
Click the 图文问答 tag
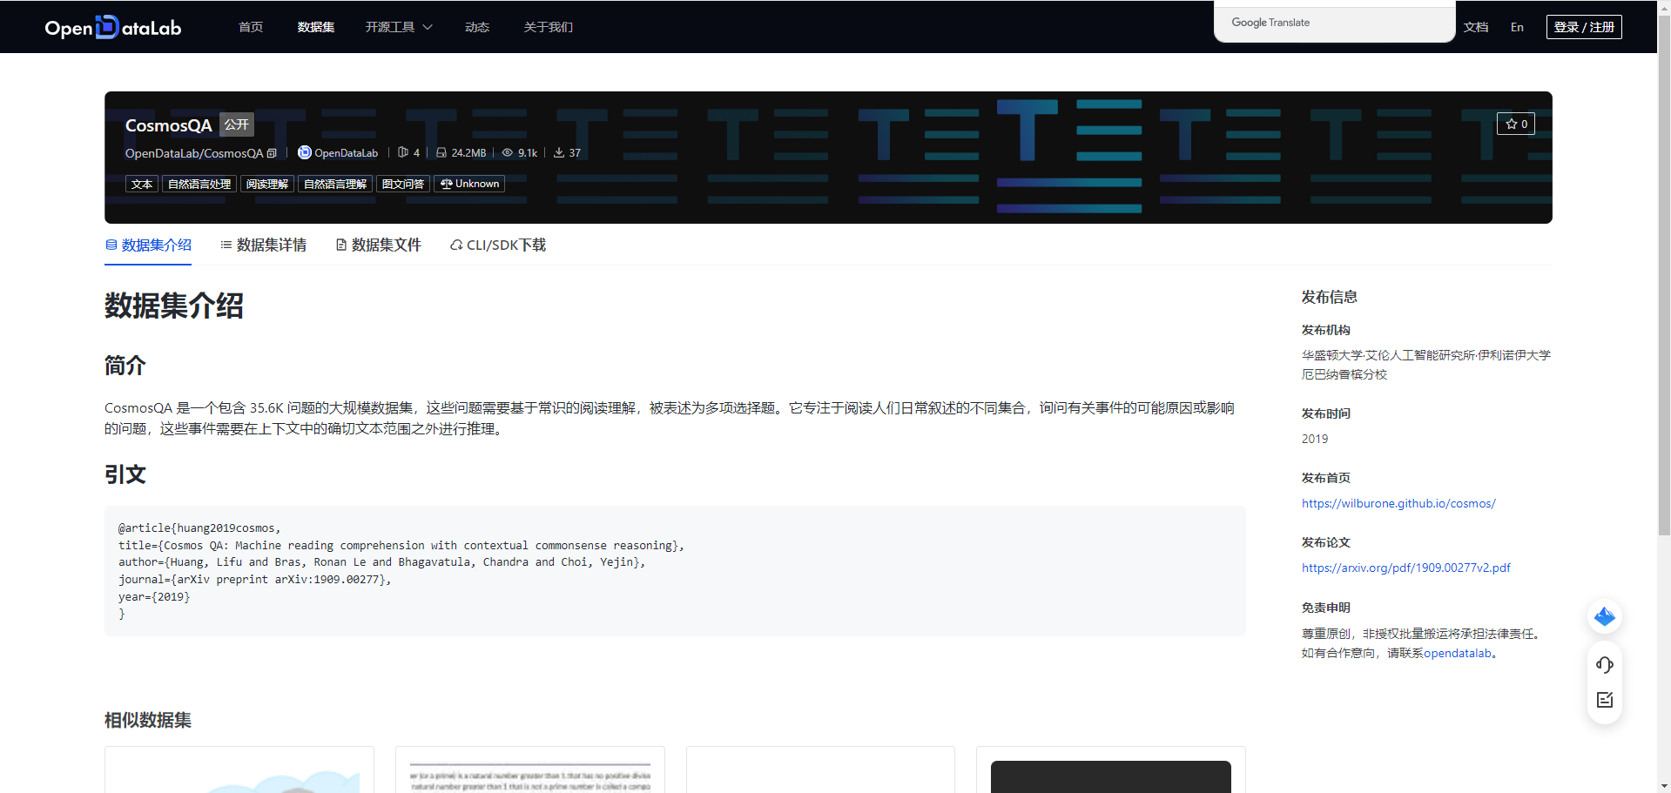coord(403,184)
